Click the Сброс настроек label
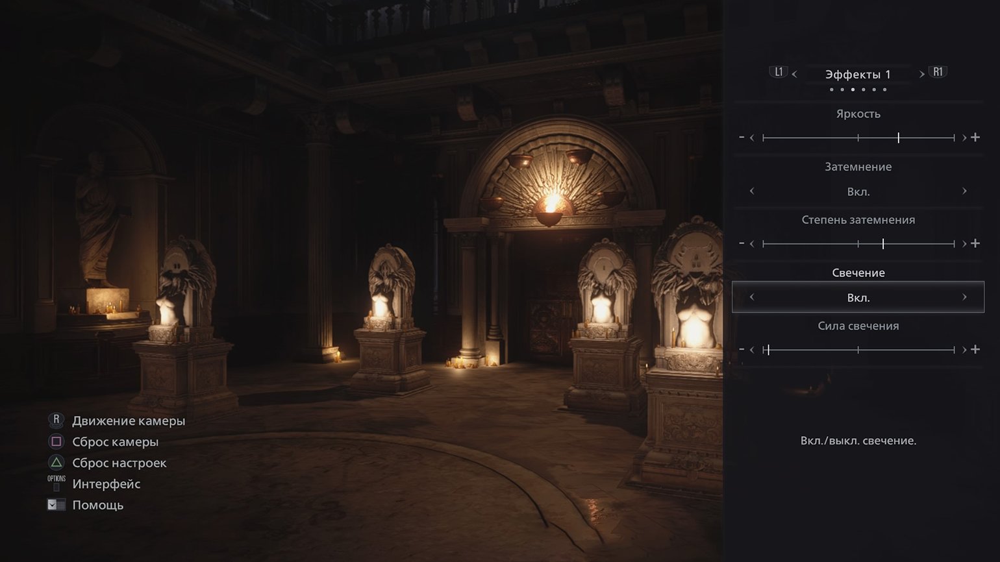 point(119,463)
